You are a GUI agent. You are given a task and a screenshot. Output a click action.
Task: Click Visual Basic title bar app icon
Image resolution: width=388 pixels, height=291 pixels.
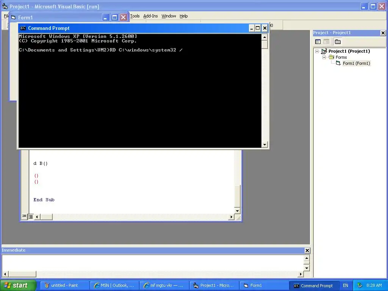click(x=5, y=6)
